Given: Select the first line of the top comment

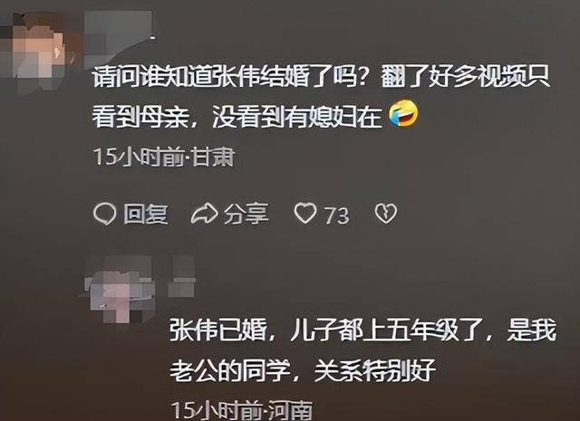Looking at the screenshot, I should pos(321,76).
